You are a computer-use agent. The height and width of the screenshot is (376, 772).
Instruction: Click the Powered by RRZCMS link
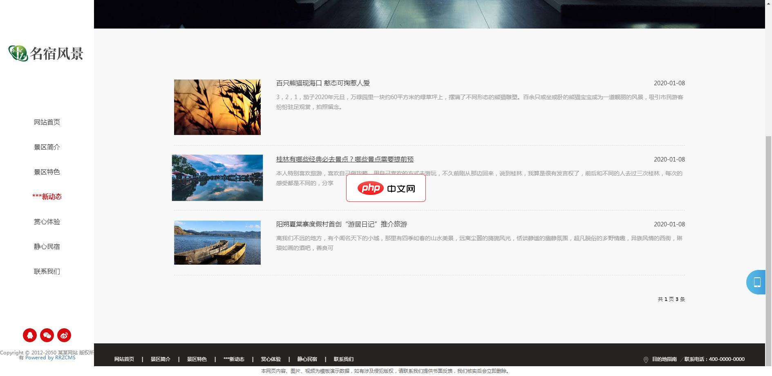(50, 358)
